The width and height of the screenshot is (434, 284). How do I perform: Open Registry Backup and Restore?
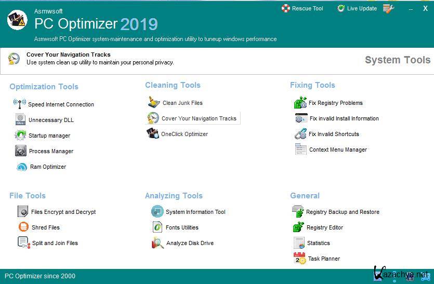(x=343, y=212)
